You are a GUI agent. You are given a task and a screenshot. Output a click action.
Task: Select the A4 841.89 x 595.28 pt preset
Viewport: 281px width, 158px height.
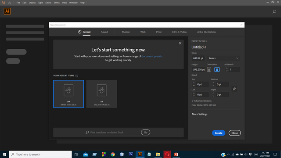point(68,94)
